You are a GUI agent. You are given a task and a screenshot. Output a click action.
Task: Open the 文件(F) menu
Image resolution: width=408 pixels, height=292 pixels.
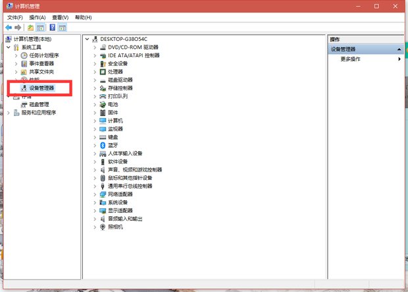tap(14, 17)
